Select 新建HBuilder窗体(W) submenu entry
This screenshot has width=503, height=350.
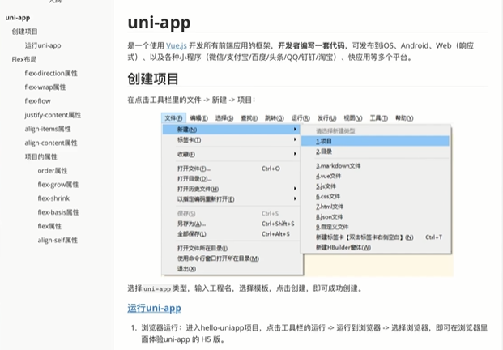pos(375,248)
